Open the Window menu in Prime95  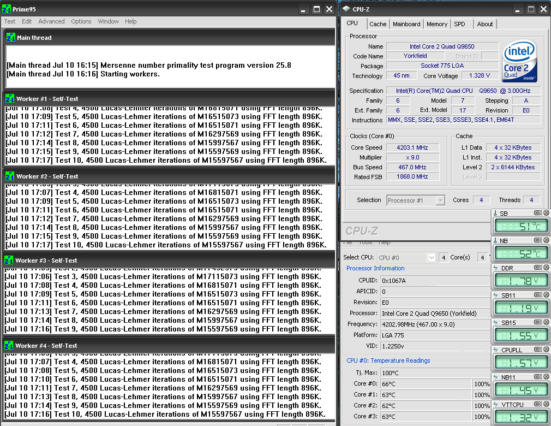pyautogui.click(x=108, y=21)
